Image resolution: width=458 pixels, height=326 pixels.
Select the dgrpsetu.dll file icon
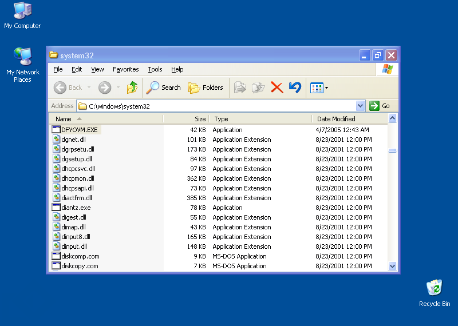pos(56,149)
